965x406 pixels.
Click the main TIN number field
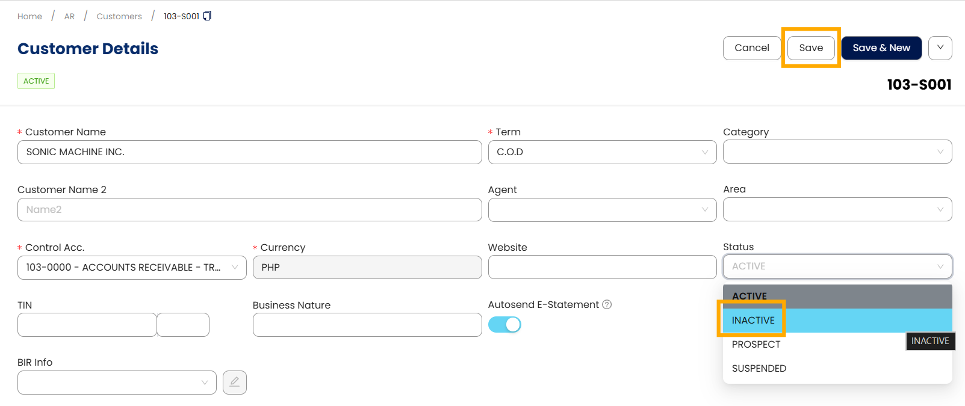(x=87, y=325)
